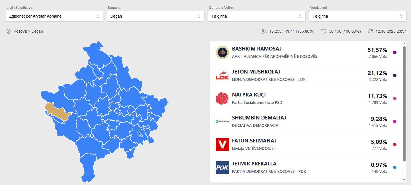Viewport: 411px width, 185px height.
Task: Select candidate Bashkim Ramosaj's name
Action: click(257, 49)
